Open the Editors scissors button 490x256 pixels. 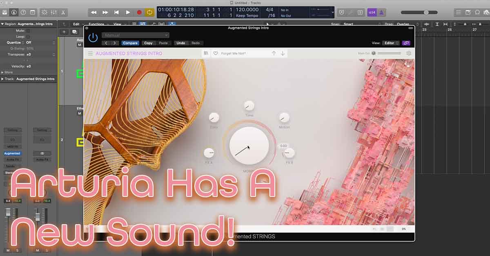coord(63,13)
